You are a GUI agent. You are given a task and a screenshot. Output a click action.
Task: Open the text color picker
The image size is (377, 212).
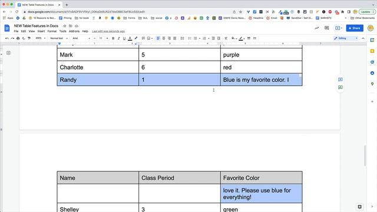tap(130, 38)
